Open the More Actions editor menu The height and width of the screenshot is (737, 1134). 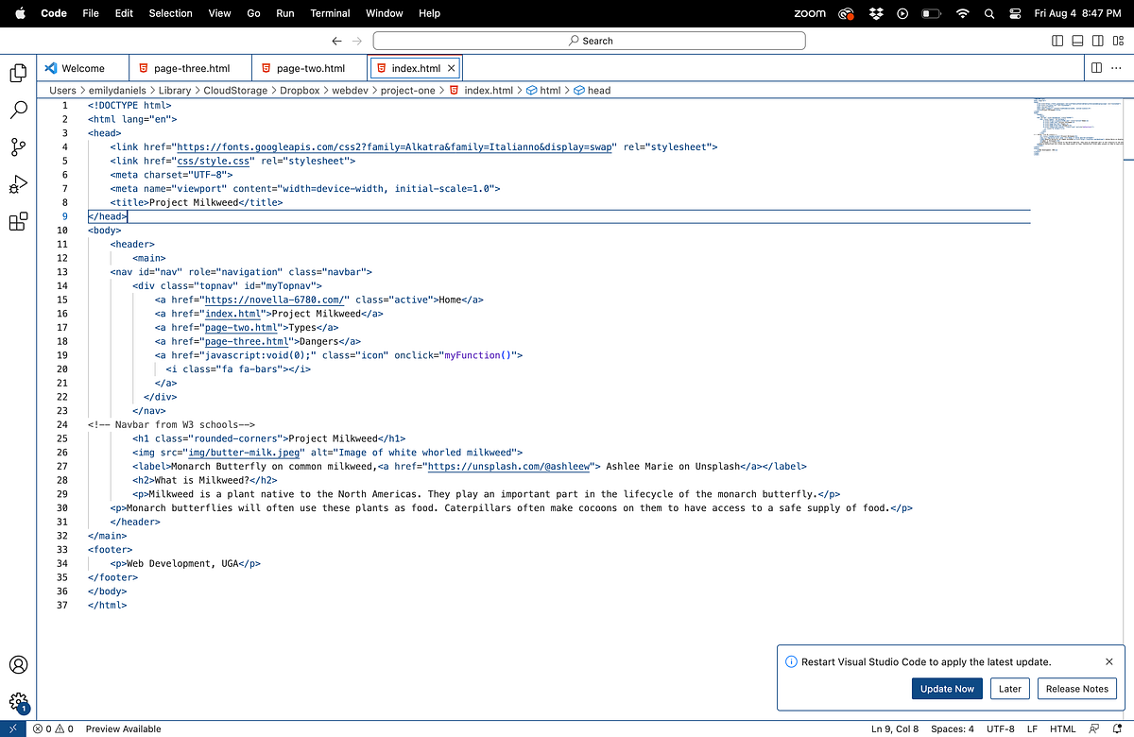(x=1117, y=68)
